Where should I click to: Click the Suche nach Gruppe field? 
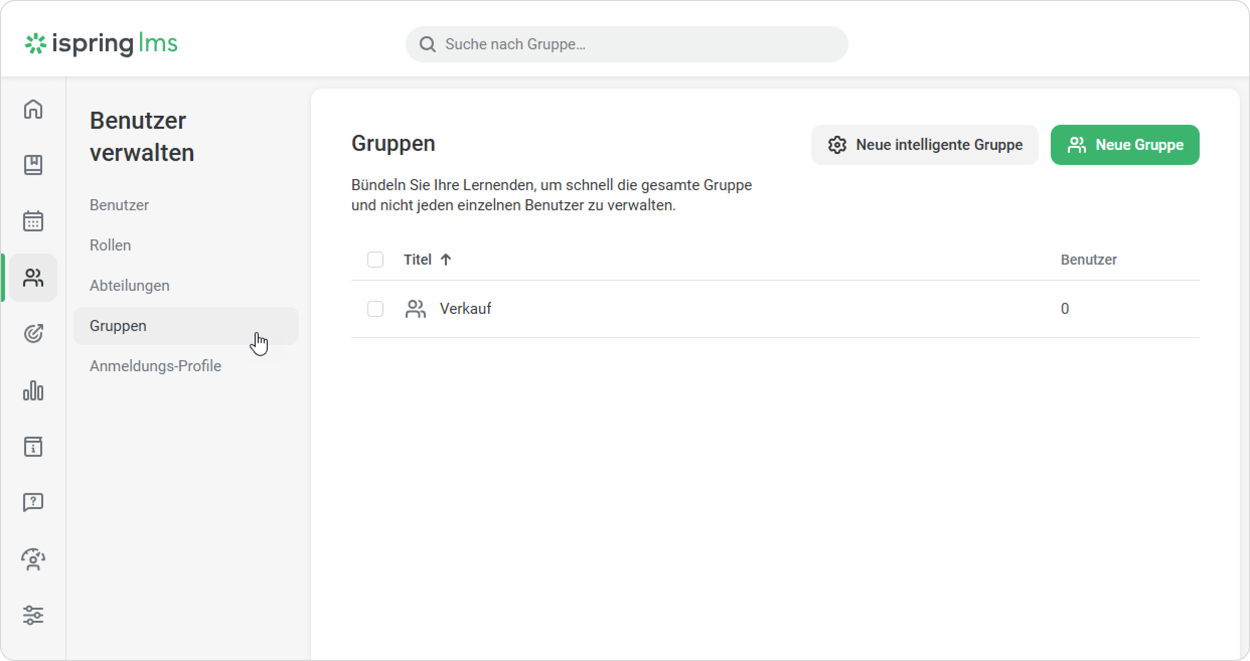pos(627,44)
